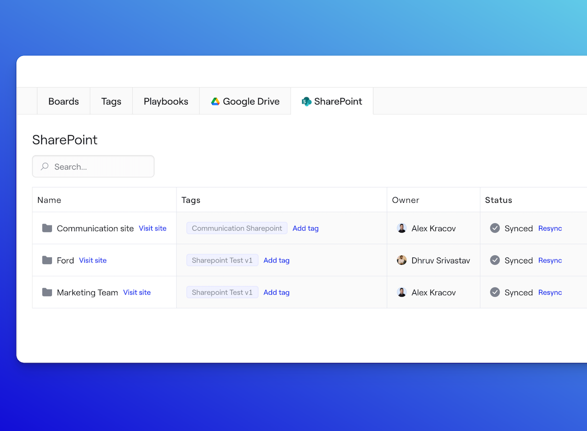The image size is (587, 431).
Task: Click Dhruv Srivastav's avatar
Action: click(402, 260)
